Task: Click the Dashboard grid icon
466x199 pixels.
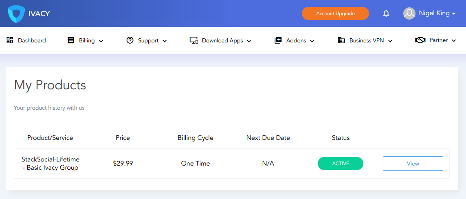Action: 10,40
